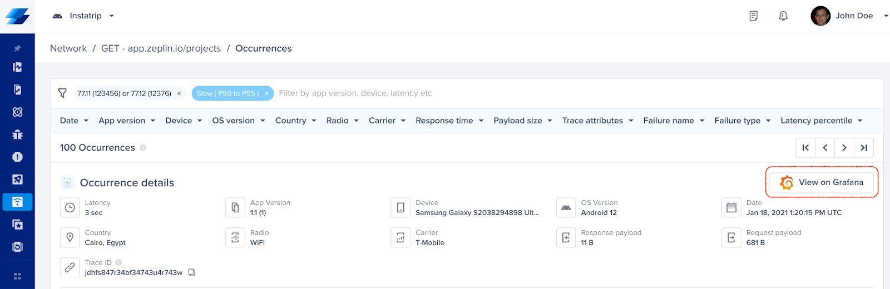The height and width of the screenshot is (289, 890).
Task: Click the Latency clock icon
Action: (70, 207)
